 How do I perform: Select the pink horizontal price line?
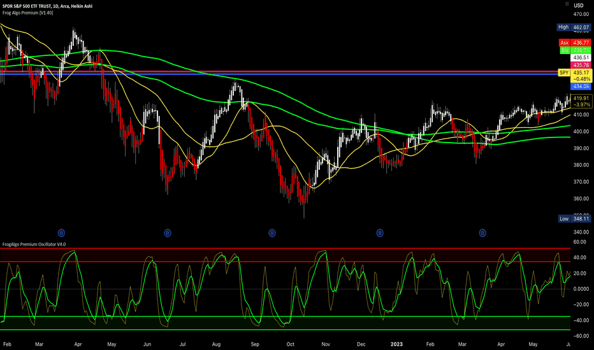279,71
